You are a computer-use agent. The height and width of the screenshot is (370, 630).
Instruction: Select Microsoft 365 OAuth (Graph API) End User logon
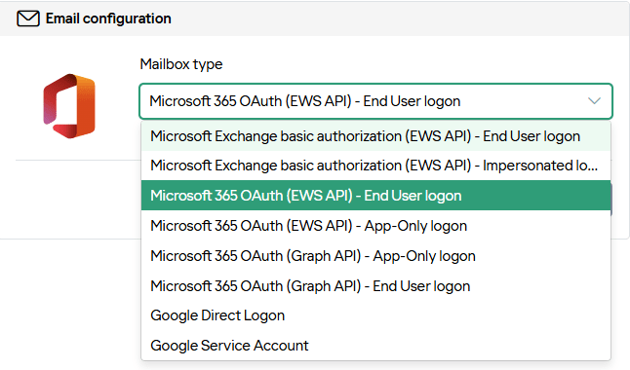click(375, 285)
